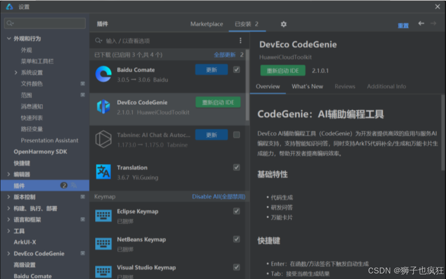446x279 pixels.
Task: Click the DevEco Studio logo in title bar
Action: coord(9,6)
